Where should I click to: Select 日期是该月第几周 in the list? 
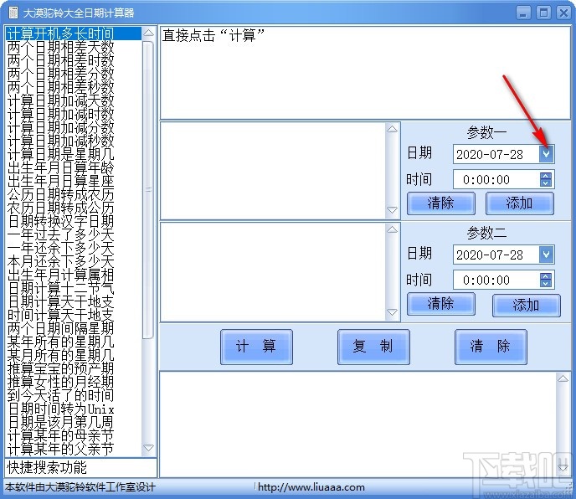tap(73, 423)
